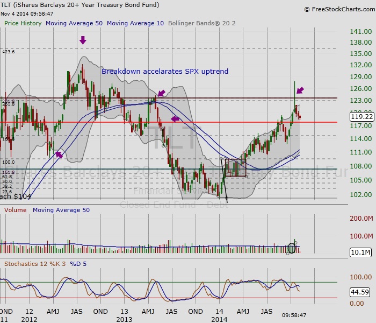Click the 2012 JAS quarter axis label
376x323 pixels.
tap(76, 312)
